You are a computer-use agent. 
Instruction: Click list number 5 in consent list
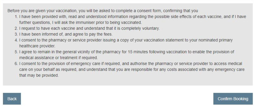(16, 52)
